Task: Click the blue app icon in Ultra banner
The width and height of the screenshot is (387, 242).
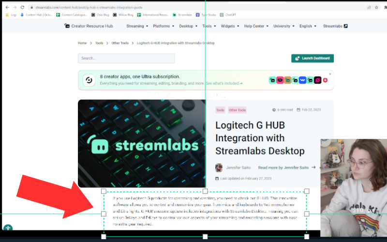Action: pyautogui.click(x=303, y=80)
